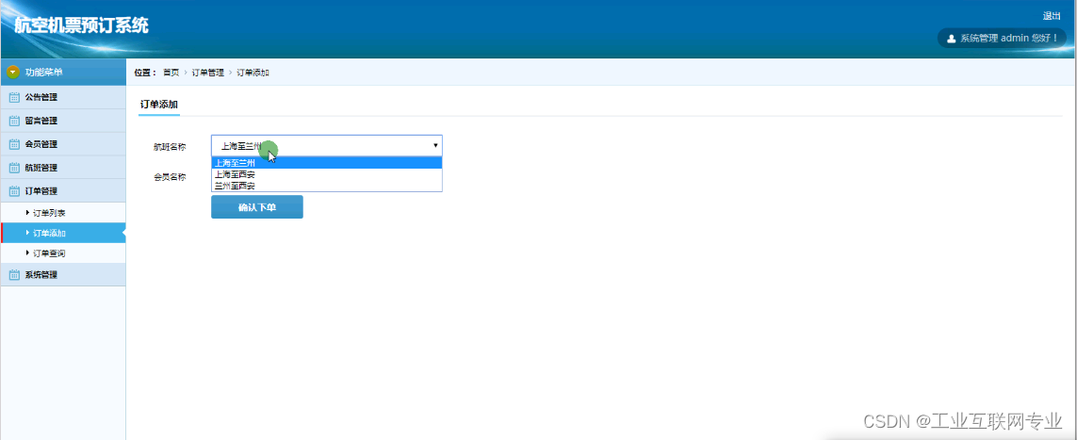This screenshot has height=440, width=1077.
Task: Click the calendar icon beside 订单管理
Action: 14,191
